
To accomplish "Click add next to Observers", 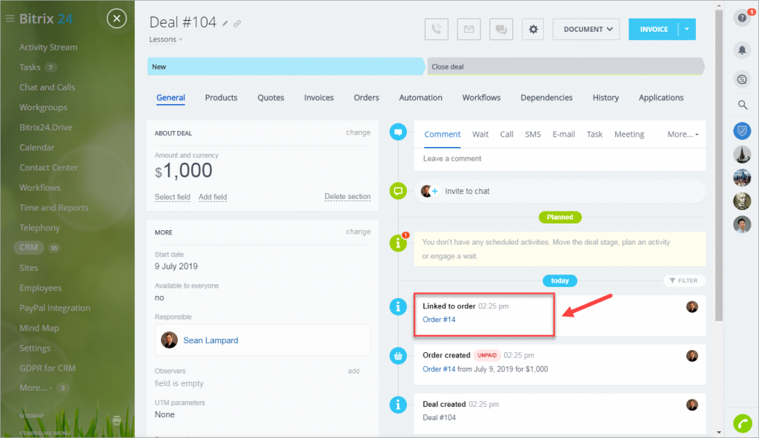I will pyautogui.click(x=354, y=371).
